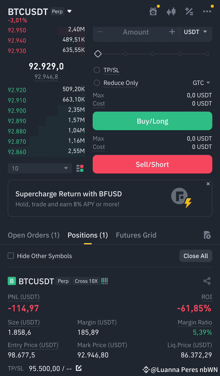The image size is (220, 376).
Task: Edit the position TP/SL value
Action: pos(78,368)
